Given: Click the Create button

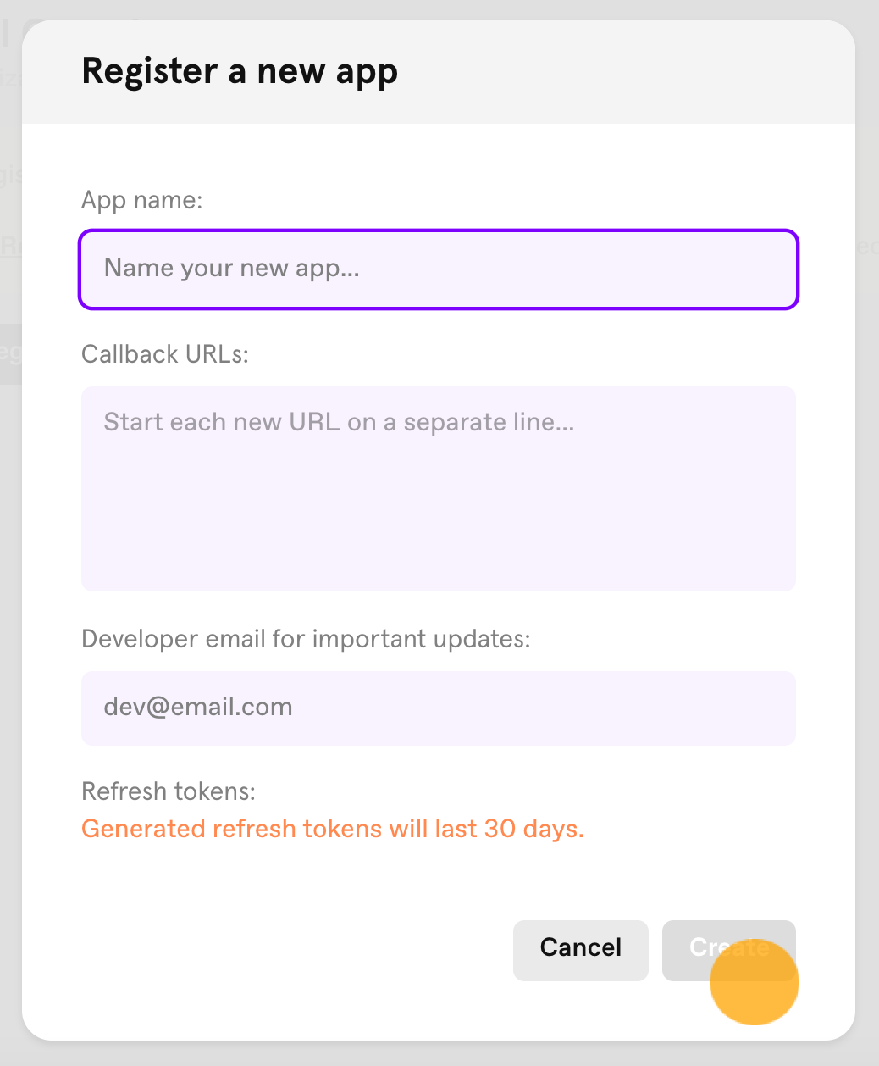Looking at the screenshot, I should click(x=729, y=951).
